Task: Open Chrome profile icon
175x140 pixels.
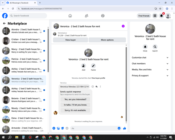Action: pyautogui.click(x=167, y=9)
